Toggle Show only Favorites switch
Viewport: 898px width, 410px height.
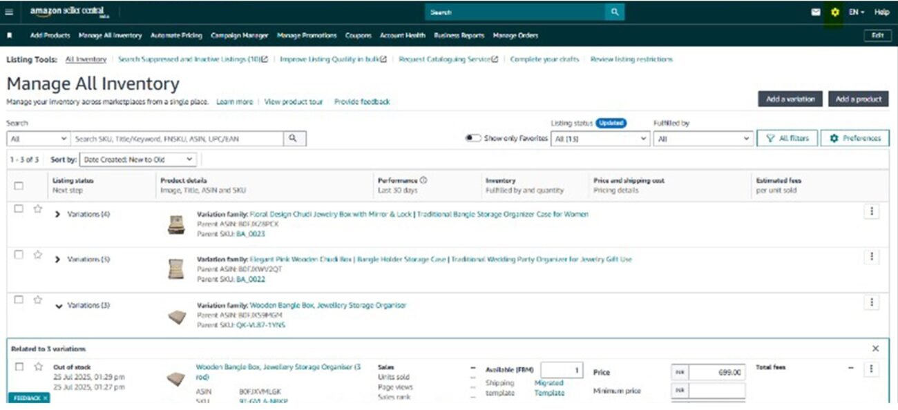[473, 138]
